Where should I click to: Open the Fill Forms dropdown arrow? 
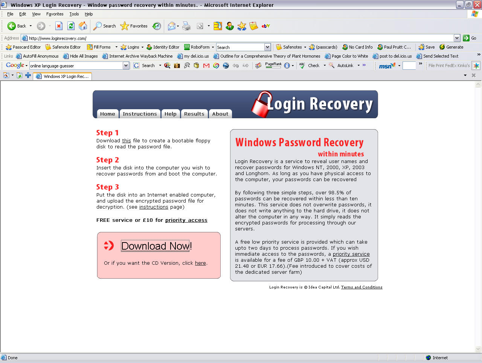[x=116, y=47]
